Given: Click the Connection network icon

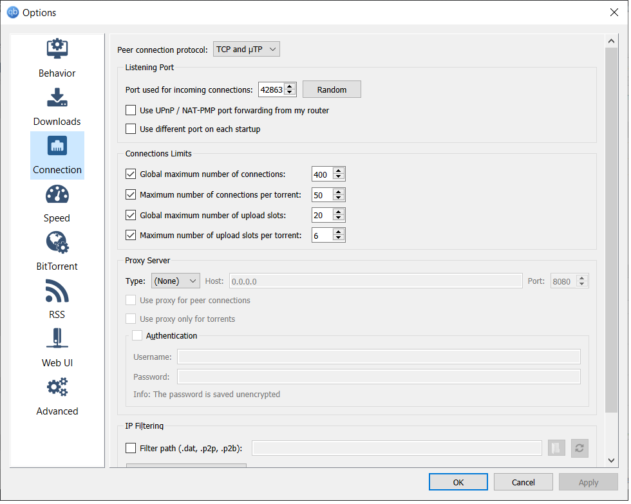Looking at the screenshot, I should (x=57, y=146).
